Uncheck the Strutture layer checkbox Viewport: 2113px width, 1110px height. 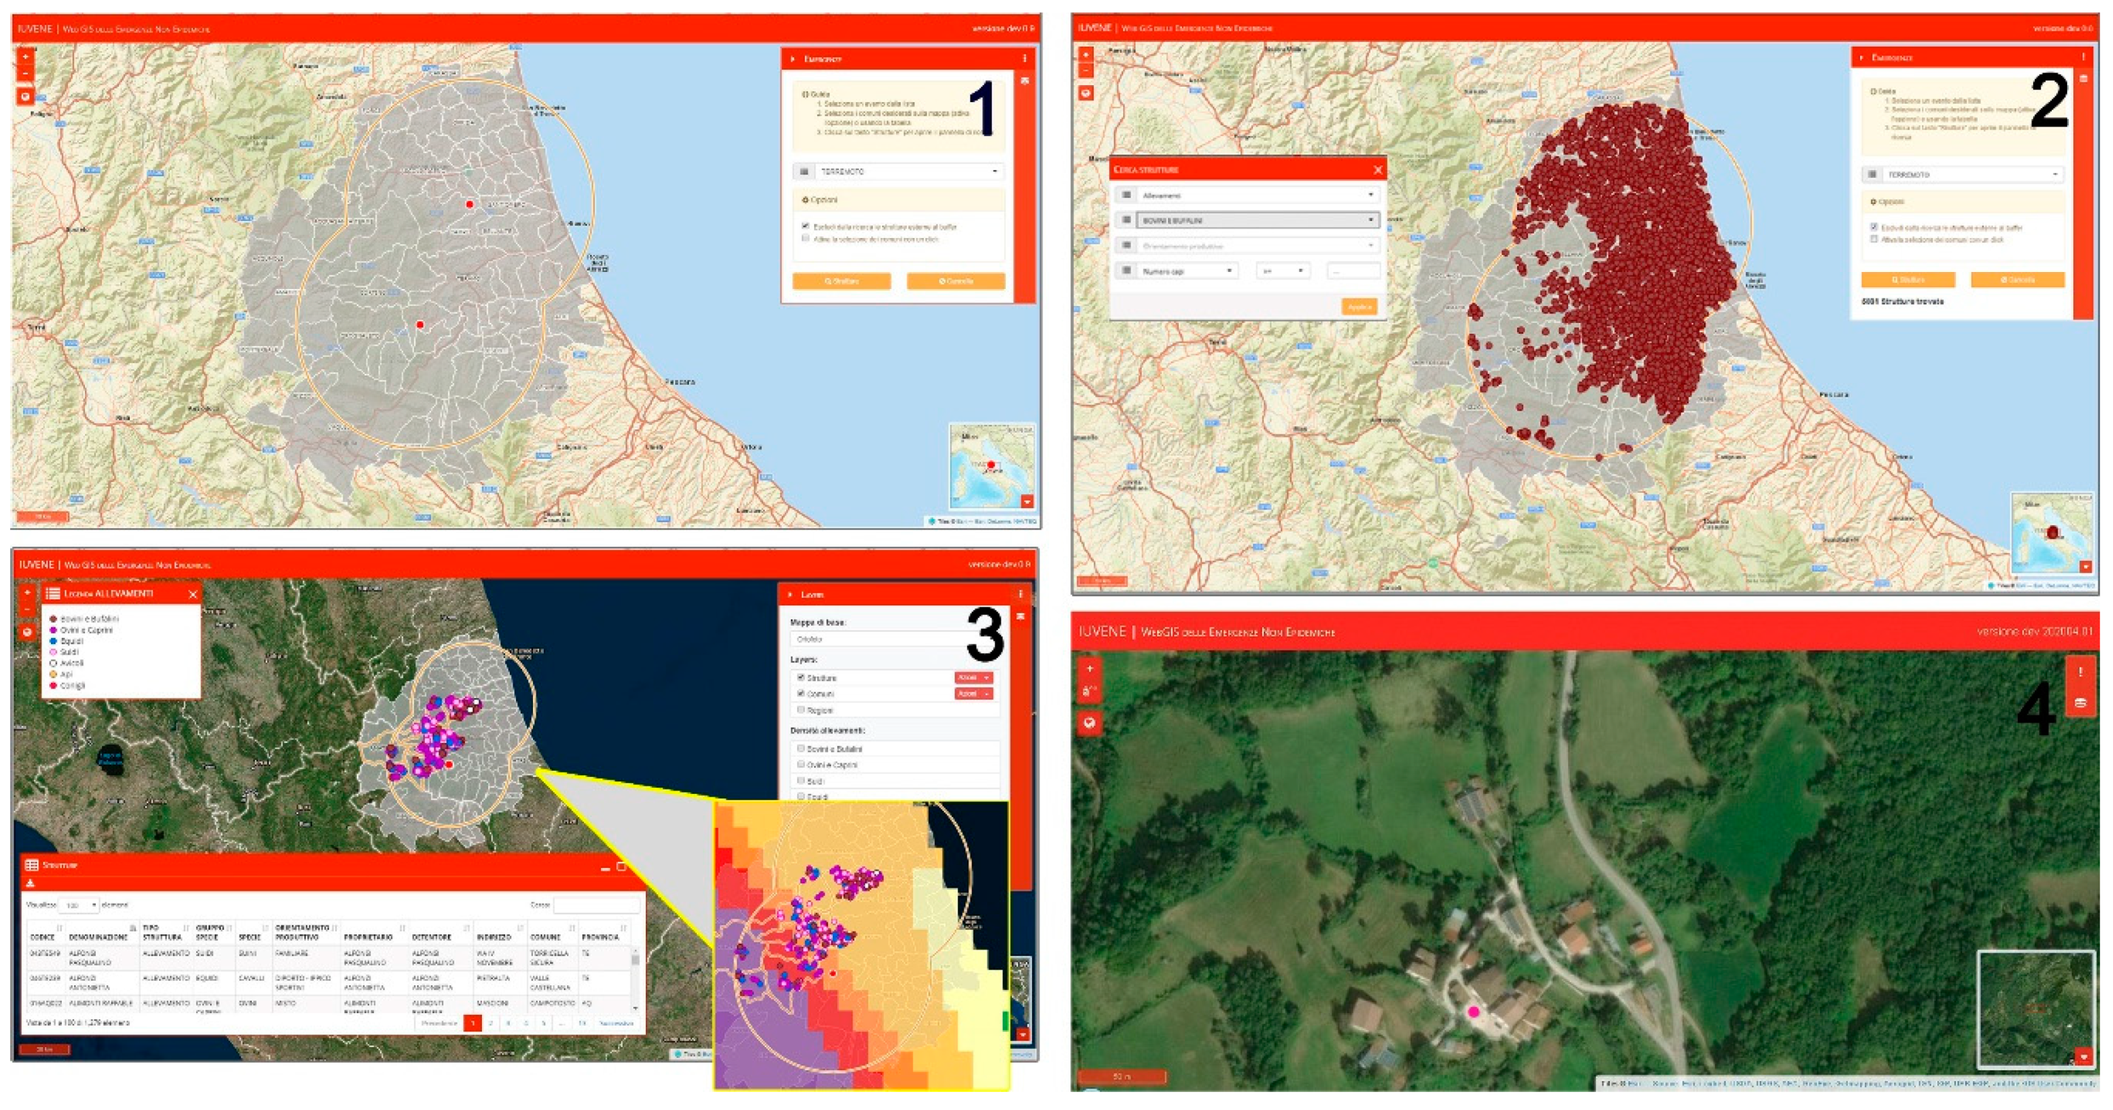click(x=801, y=677)
